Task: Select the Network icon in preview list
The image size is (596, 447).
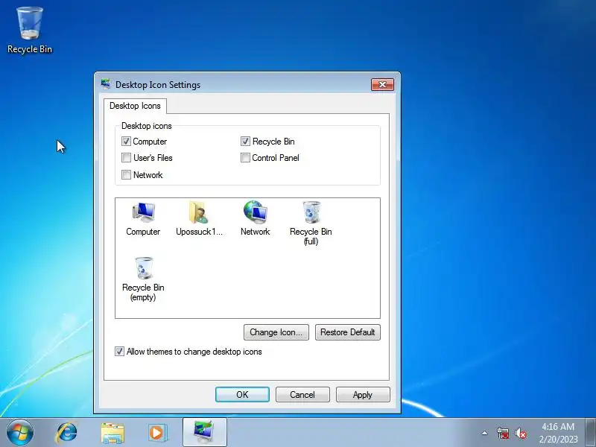Action: coord(255,218)
